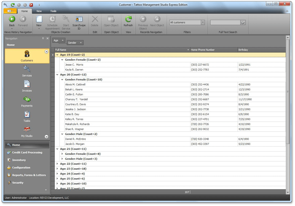Open the Invoices navigation icon
This screenshot has height=206, width=295.
(x=27, y=84)
